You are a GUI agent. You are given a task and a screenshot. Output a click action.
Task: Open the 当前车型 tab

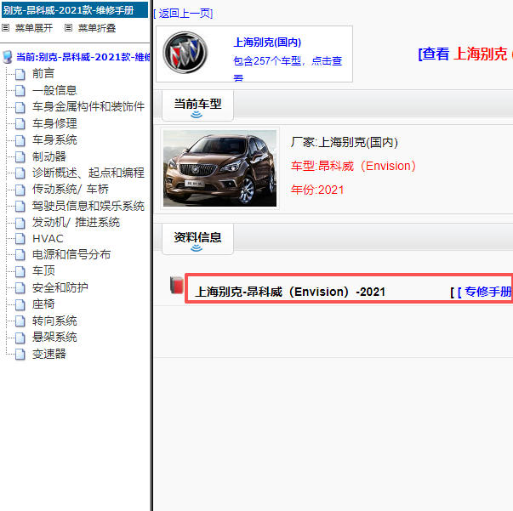pos(197,105)
